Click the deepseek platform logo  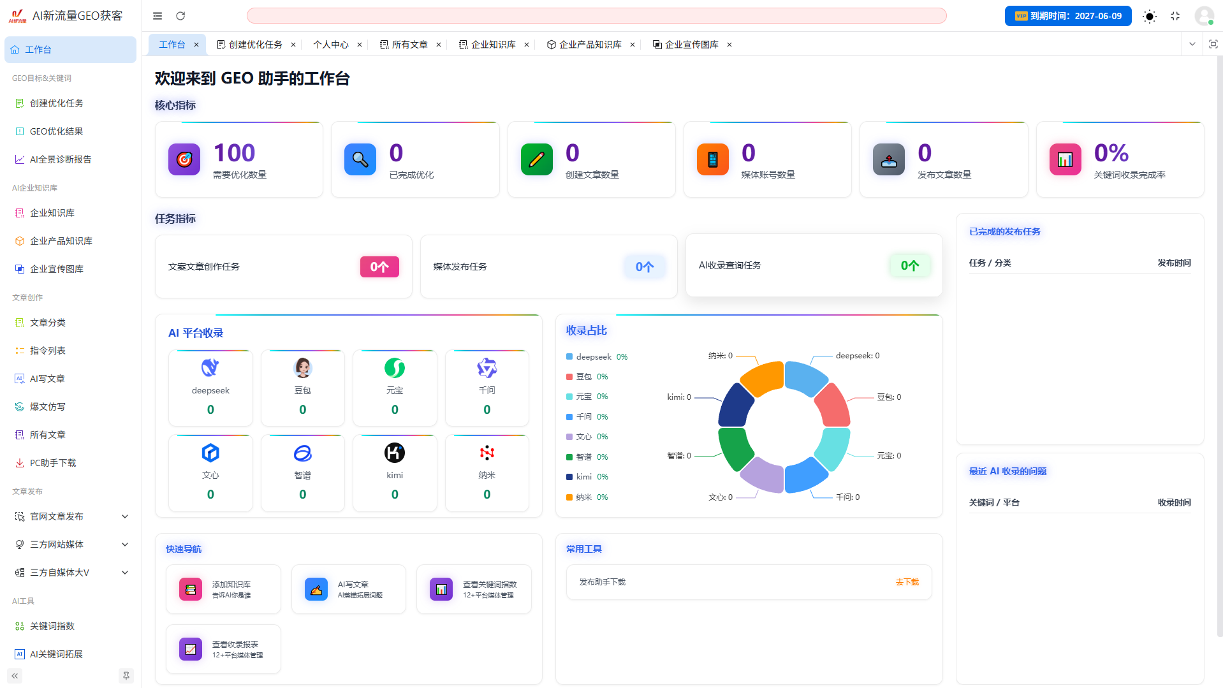pos(210,368)
